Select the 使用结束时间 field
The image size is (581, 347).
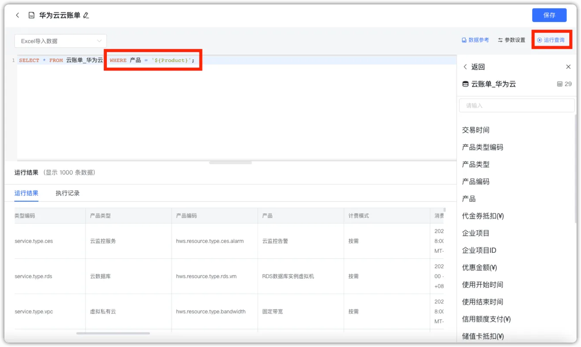[482, 302]
